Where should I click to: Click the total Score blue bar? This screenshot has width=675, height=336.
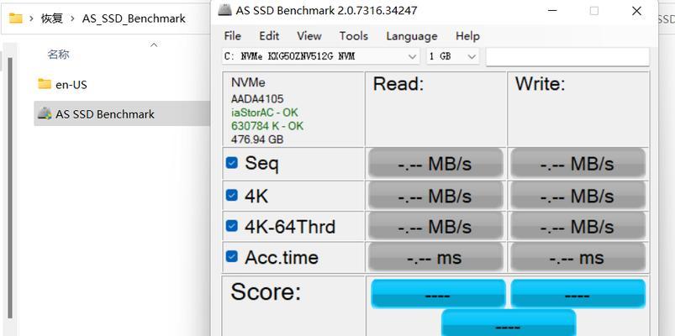click(x=509, y=323)
